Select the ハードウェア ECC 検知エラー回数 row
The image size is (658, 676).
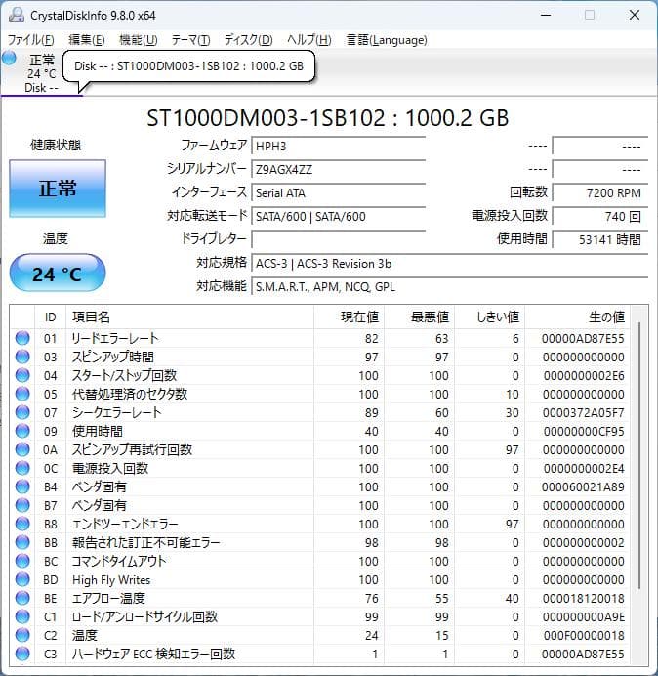pyautogui.click(x=320, y=654)
